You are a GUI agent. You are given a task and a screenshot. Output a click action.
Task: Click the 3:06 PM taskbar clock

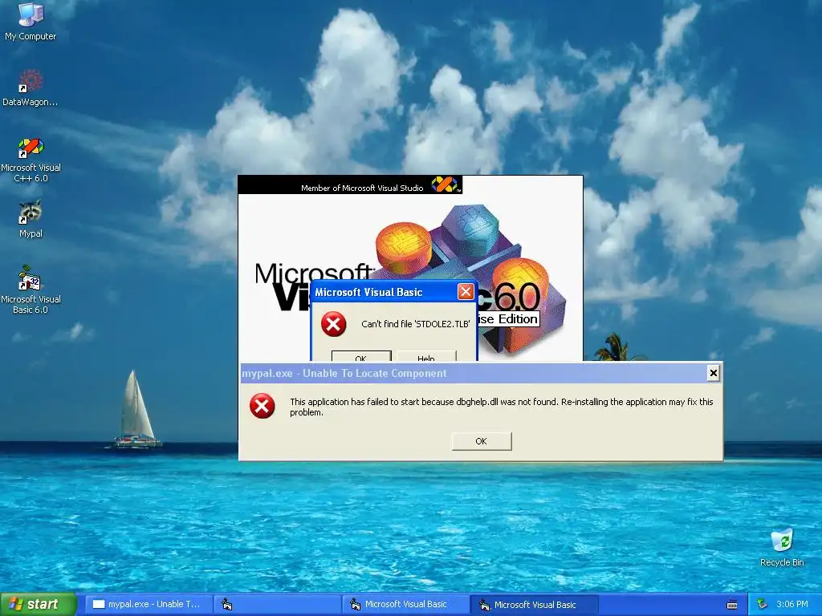792,604
